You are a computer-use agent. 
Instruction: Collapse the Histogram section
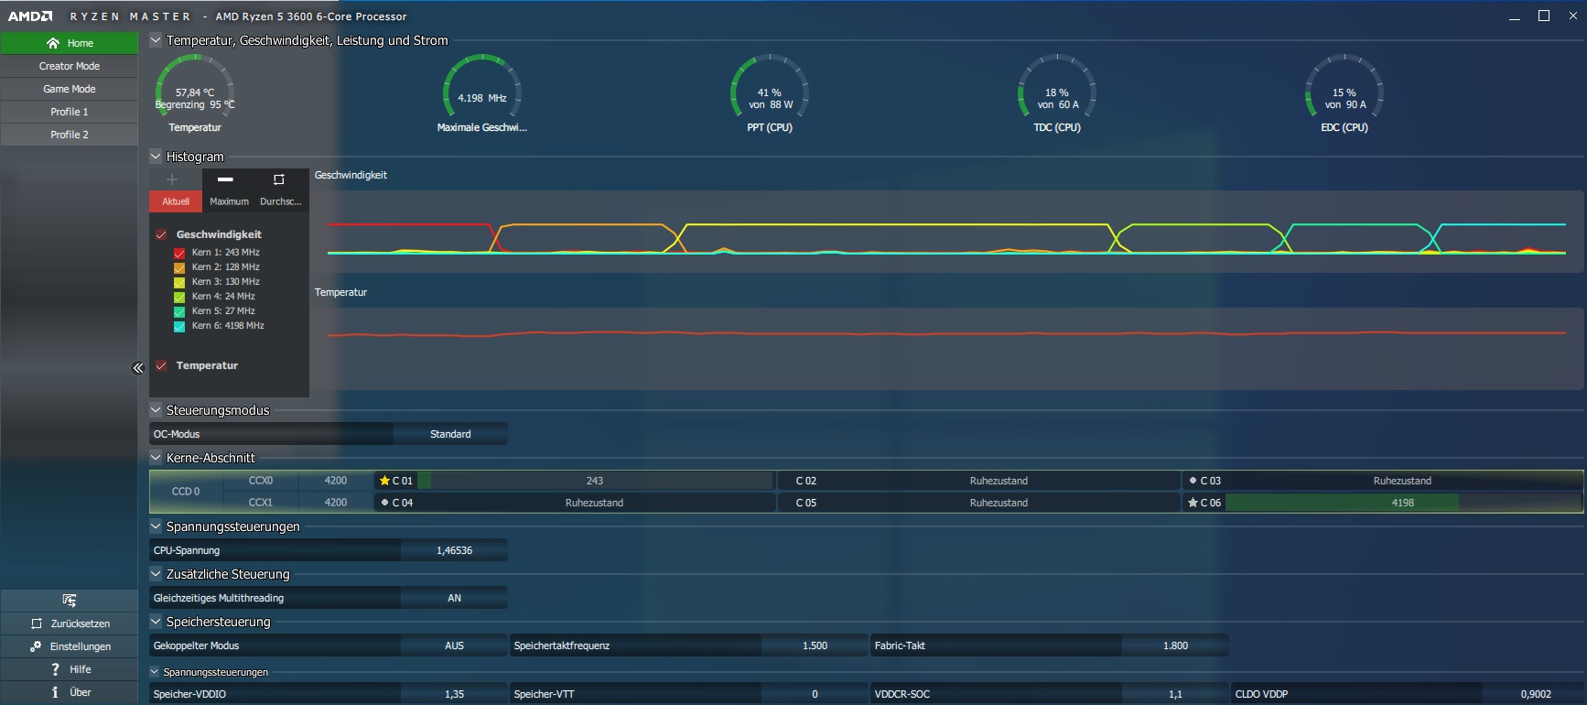point(156,157)
